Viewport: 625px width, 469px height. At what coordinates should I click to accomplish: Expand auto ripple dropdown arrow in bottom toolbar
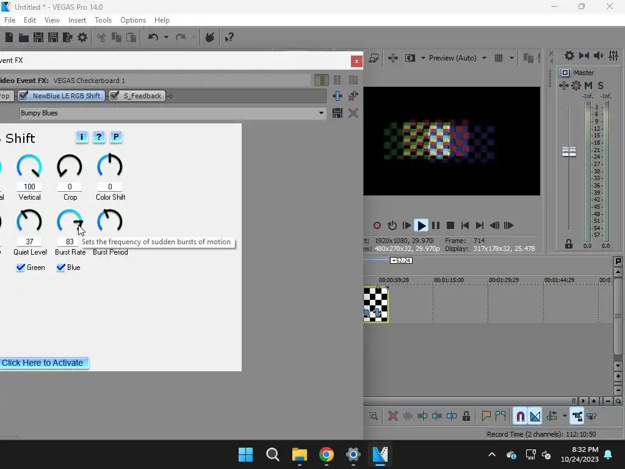pos(565,416)
